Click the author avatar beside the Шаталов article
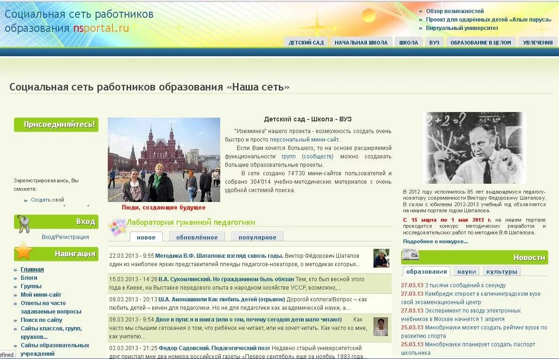559x359 pixels. (x=380, y=259)
